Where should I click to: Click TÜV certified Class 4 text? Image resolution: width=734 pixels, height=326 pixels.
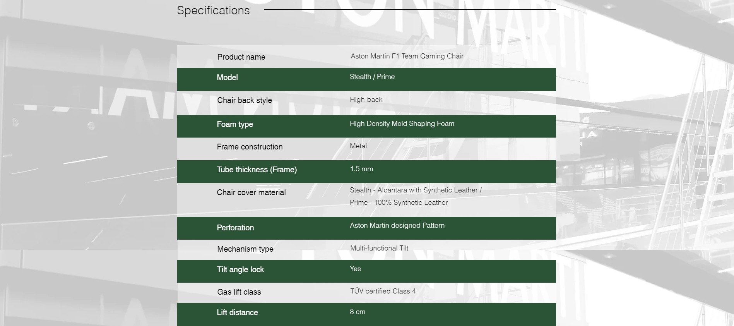click(383, 291)
